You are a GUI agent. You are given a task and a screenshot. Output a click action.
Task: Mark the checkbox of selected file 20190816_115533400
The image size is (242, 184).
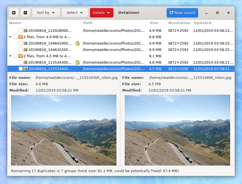click(21, 69)
